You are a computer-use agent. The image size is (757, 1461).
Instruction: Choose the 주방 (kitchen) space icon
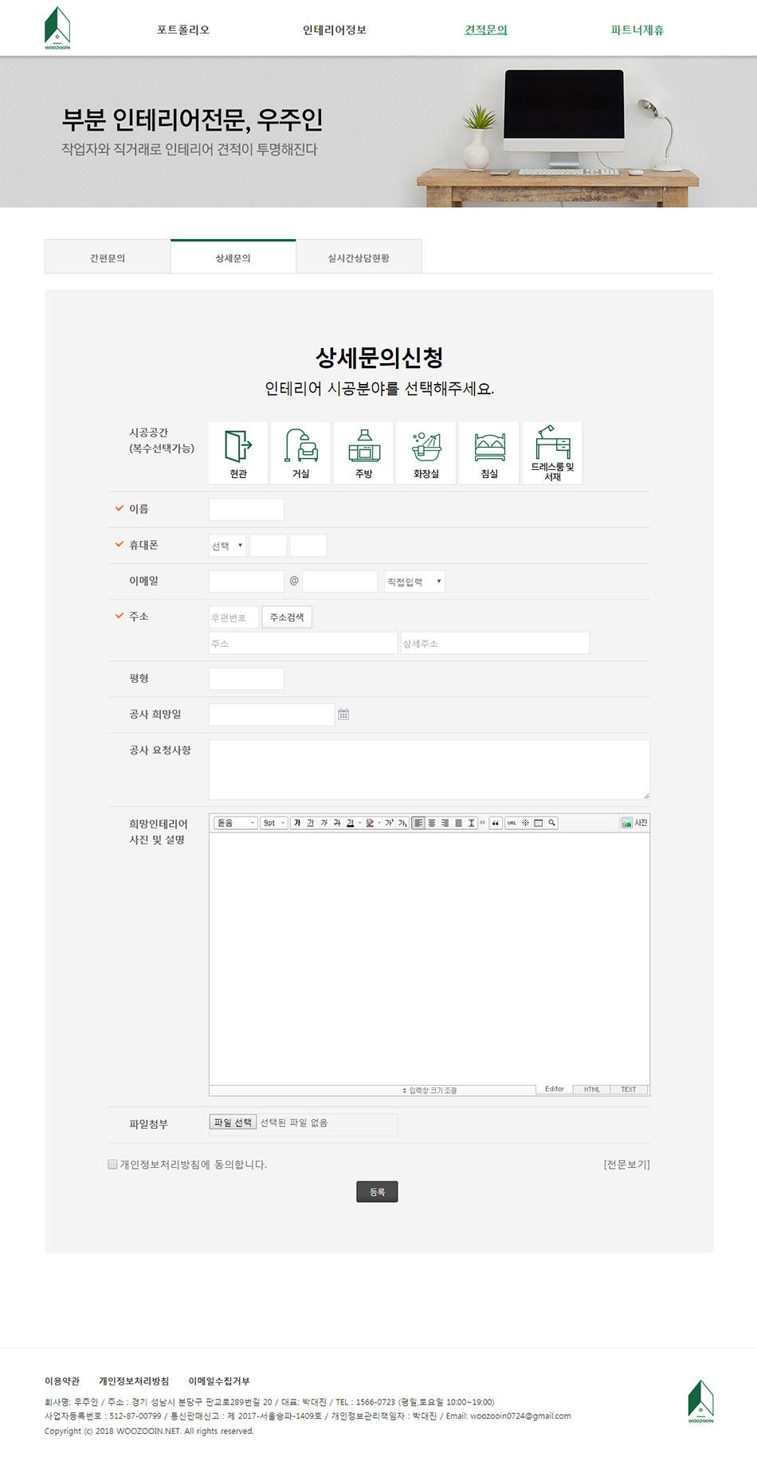point(363,452)
